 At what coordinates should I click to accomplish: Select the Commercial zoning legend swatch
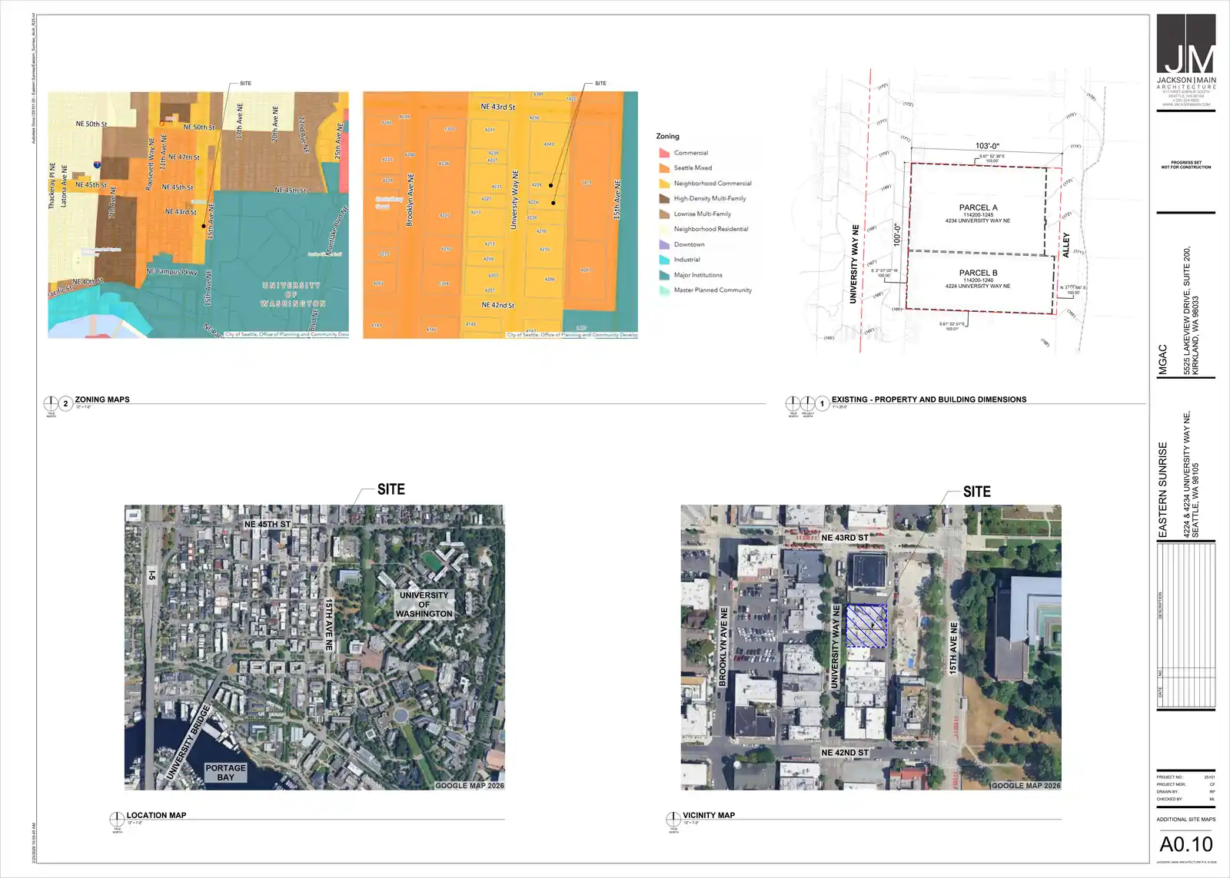click(664, 153)
